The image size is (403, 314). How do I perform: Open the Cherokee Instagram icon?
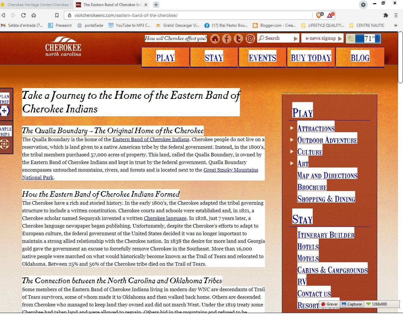pyautogui.click(x=250, y=38)
